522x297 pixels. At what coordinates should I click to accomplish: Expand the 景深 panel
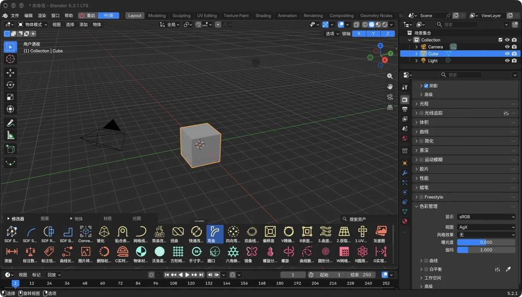[x=465, y=150]
